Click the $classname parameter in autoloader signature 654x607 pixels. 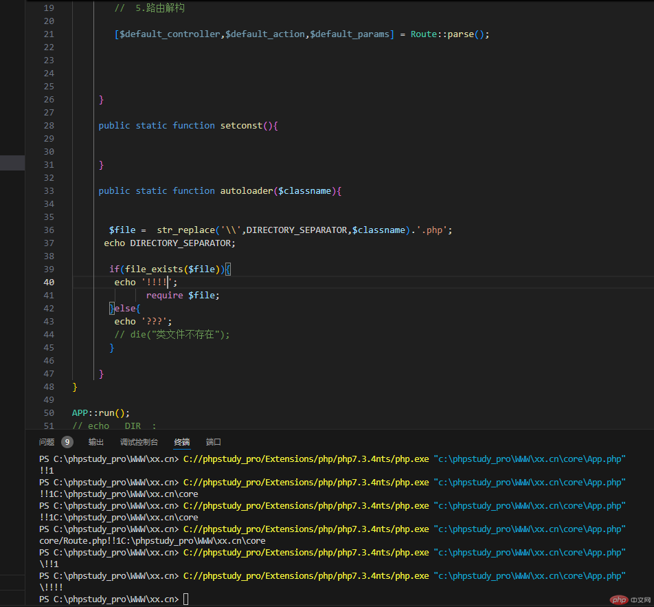(304, 191)
